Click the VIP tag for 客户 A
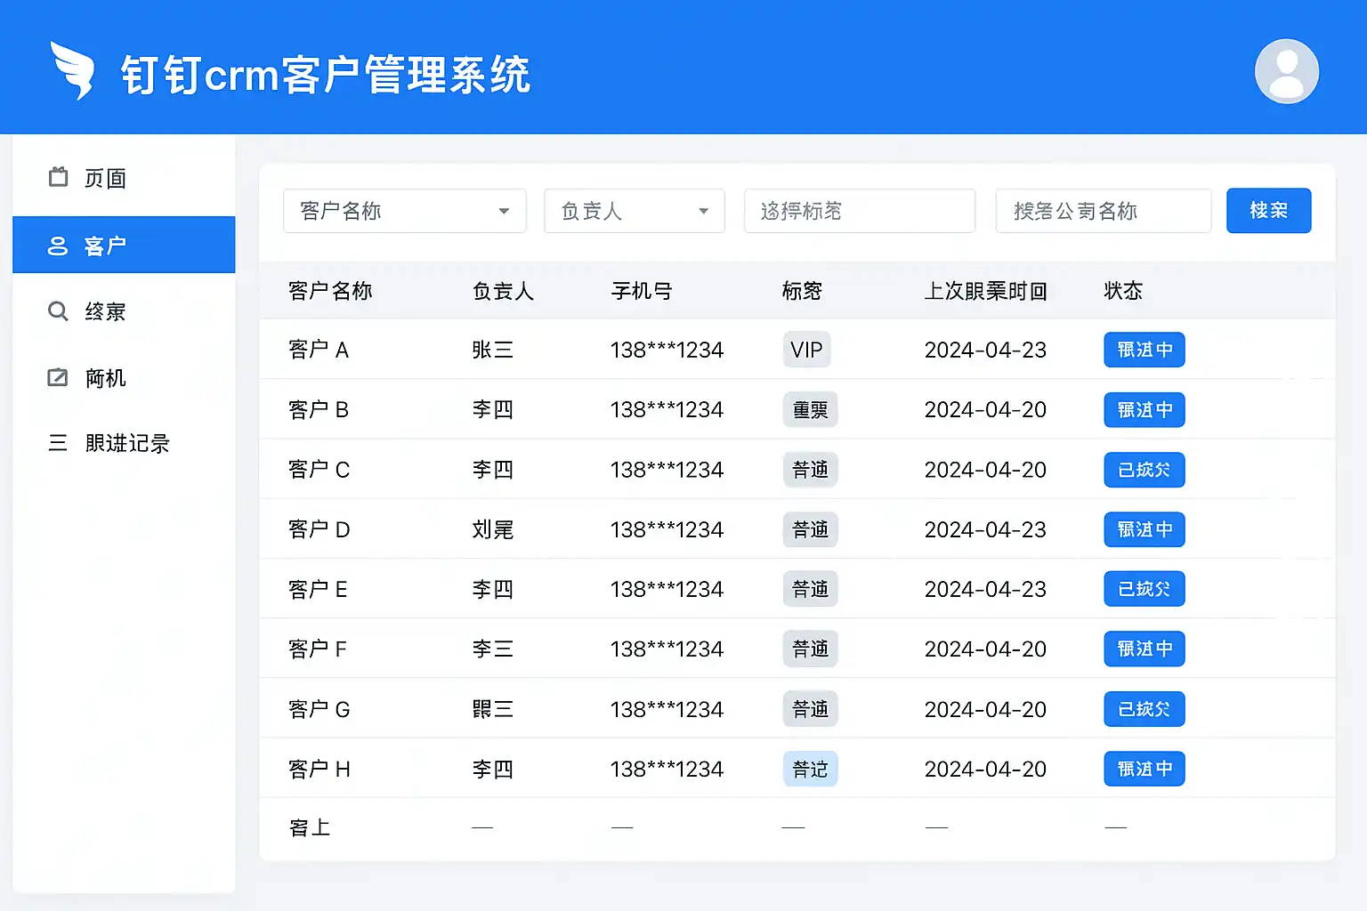The height and width of the screenshot is (911, 1367). click(807, 350)
